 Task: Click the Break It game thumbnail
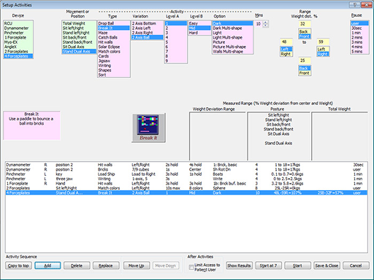point(148,128)
